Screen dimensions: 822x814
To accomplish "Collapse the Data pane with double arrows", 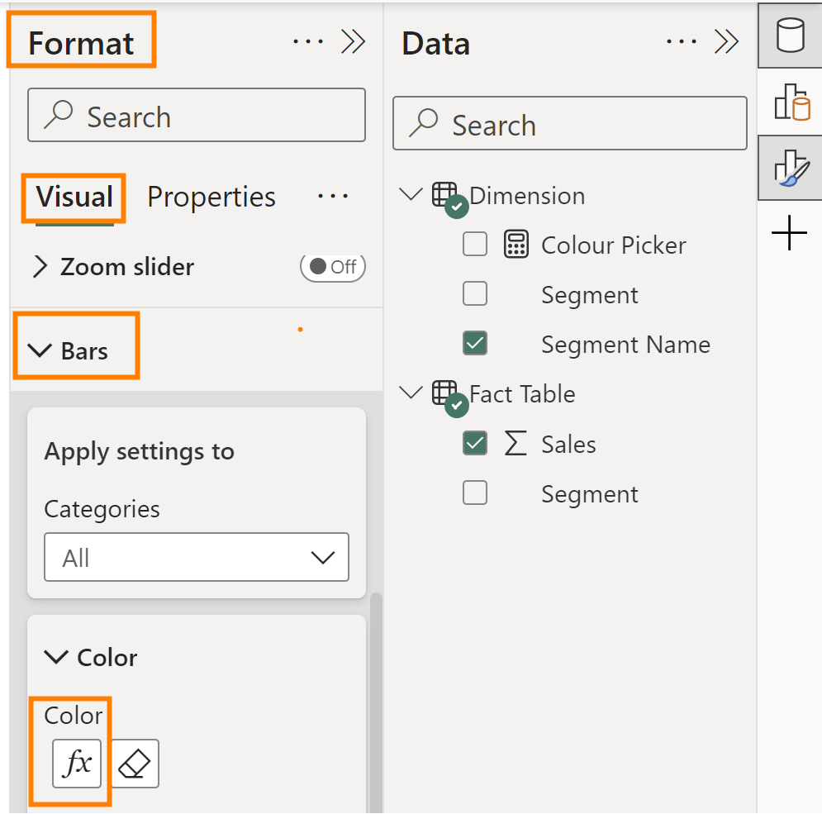I will [x=726, y=42].
